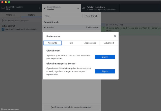The width and height of the screenshot is (162, 111).
Task: Click the Preferences dialog title
Action: click(53, 36)
